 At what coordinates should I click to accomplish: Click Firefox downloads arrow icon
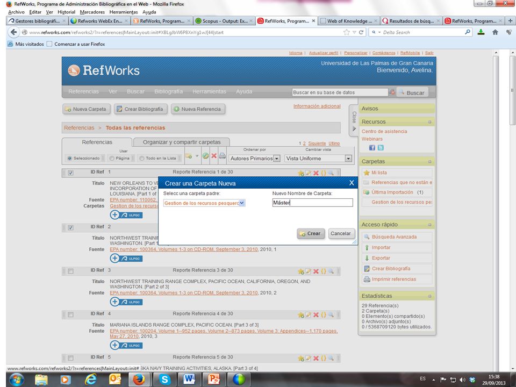point(481,32)
